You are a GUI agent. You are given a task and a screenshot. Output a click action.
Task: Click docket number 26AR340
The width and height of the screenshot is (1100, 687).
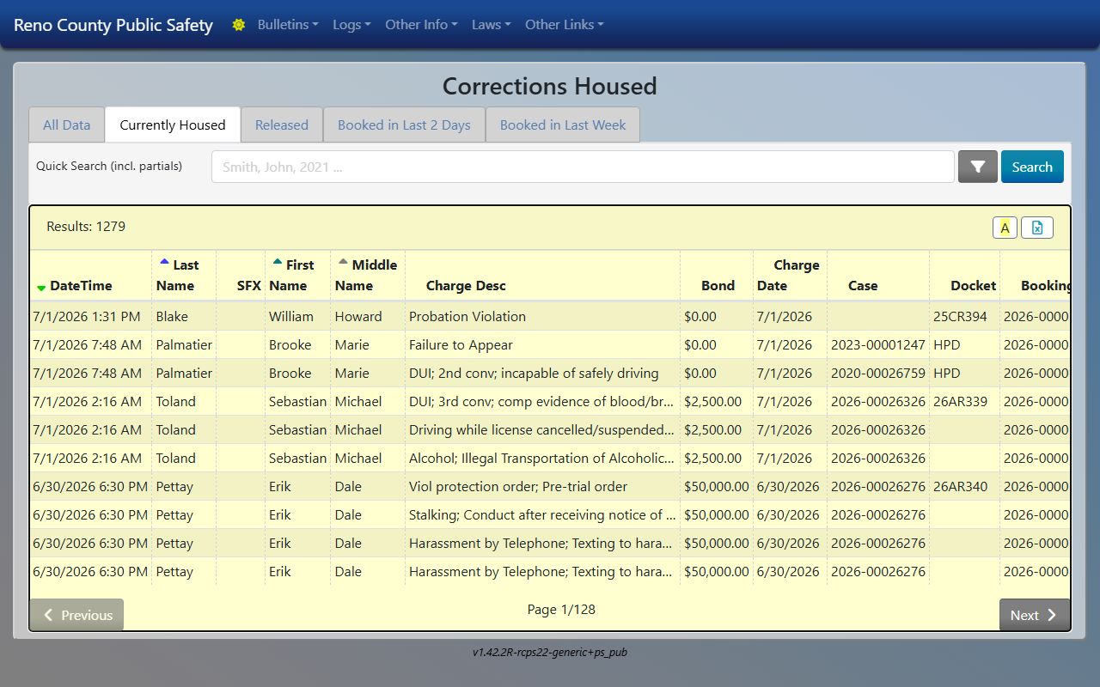click(960, 486)
